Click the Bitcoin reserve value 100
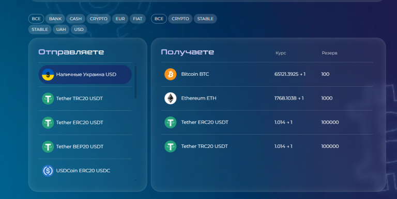Screen dimensions: 397x199 pyautogui.click(x=325, y=74)
